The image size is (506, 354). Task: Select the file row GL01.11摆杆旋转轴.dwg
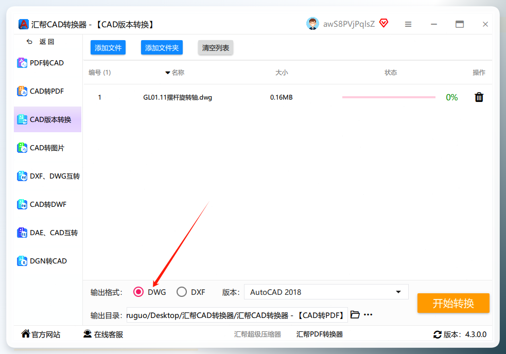[x=288, y=97]
